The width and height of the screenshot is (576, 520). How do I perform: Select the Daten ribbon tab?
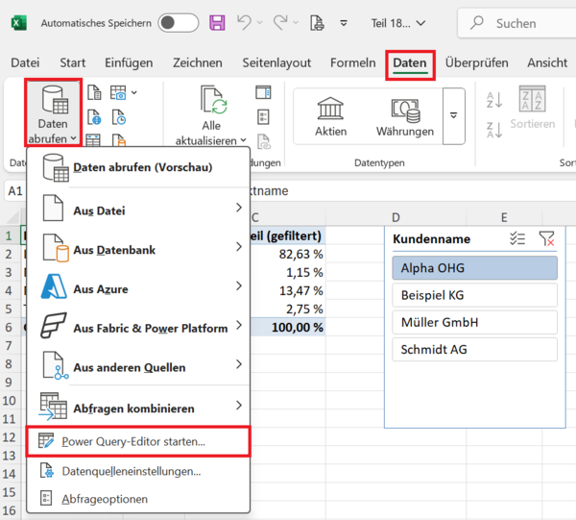410,63
